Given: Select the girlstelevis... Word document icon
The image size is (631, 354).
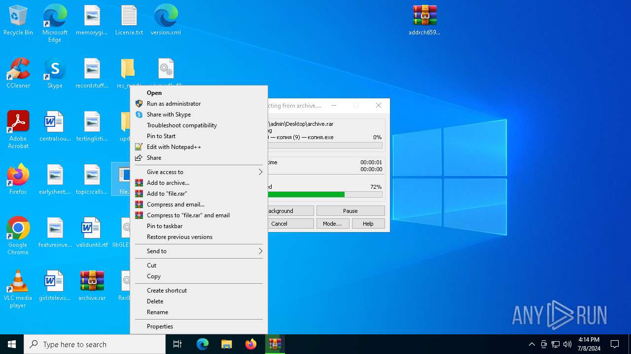Looking at the screenshot, I should click(x=55, y=286).
